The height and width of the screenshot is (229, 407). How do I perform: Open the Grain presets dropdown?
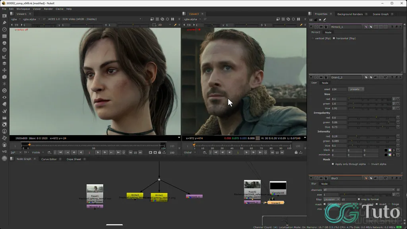click(356, 89)
